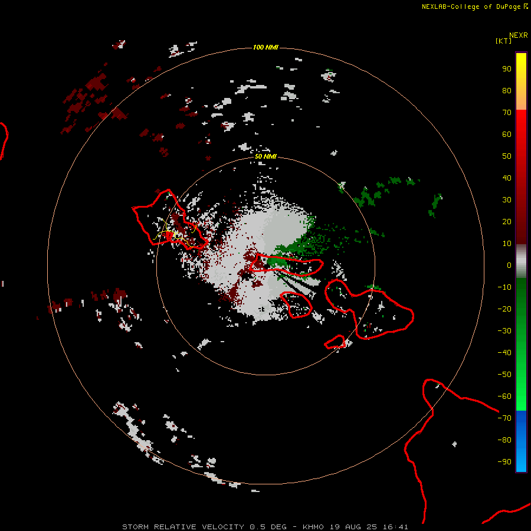Click the 80 value on the velocity scale
This screenshot has width=531, height=531.
(x=507, y=91)
